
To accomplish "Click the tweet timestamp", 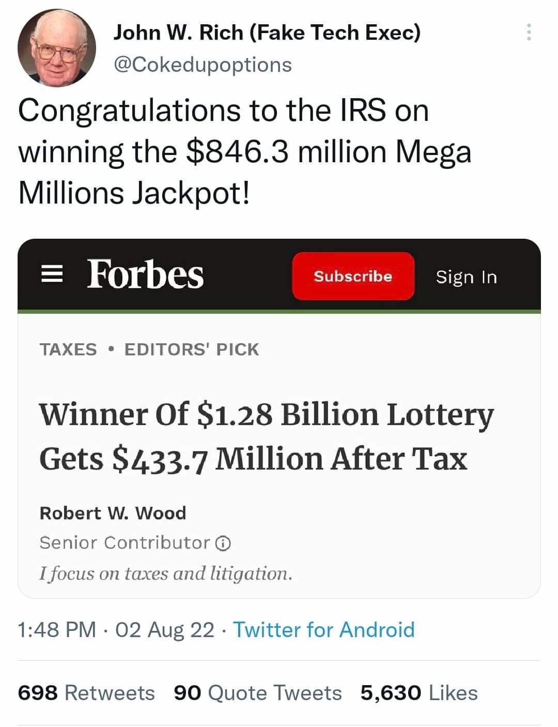I will tap(114, 630).
